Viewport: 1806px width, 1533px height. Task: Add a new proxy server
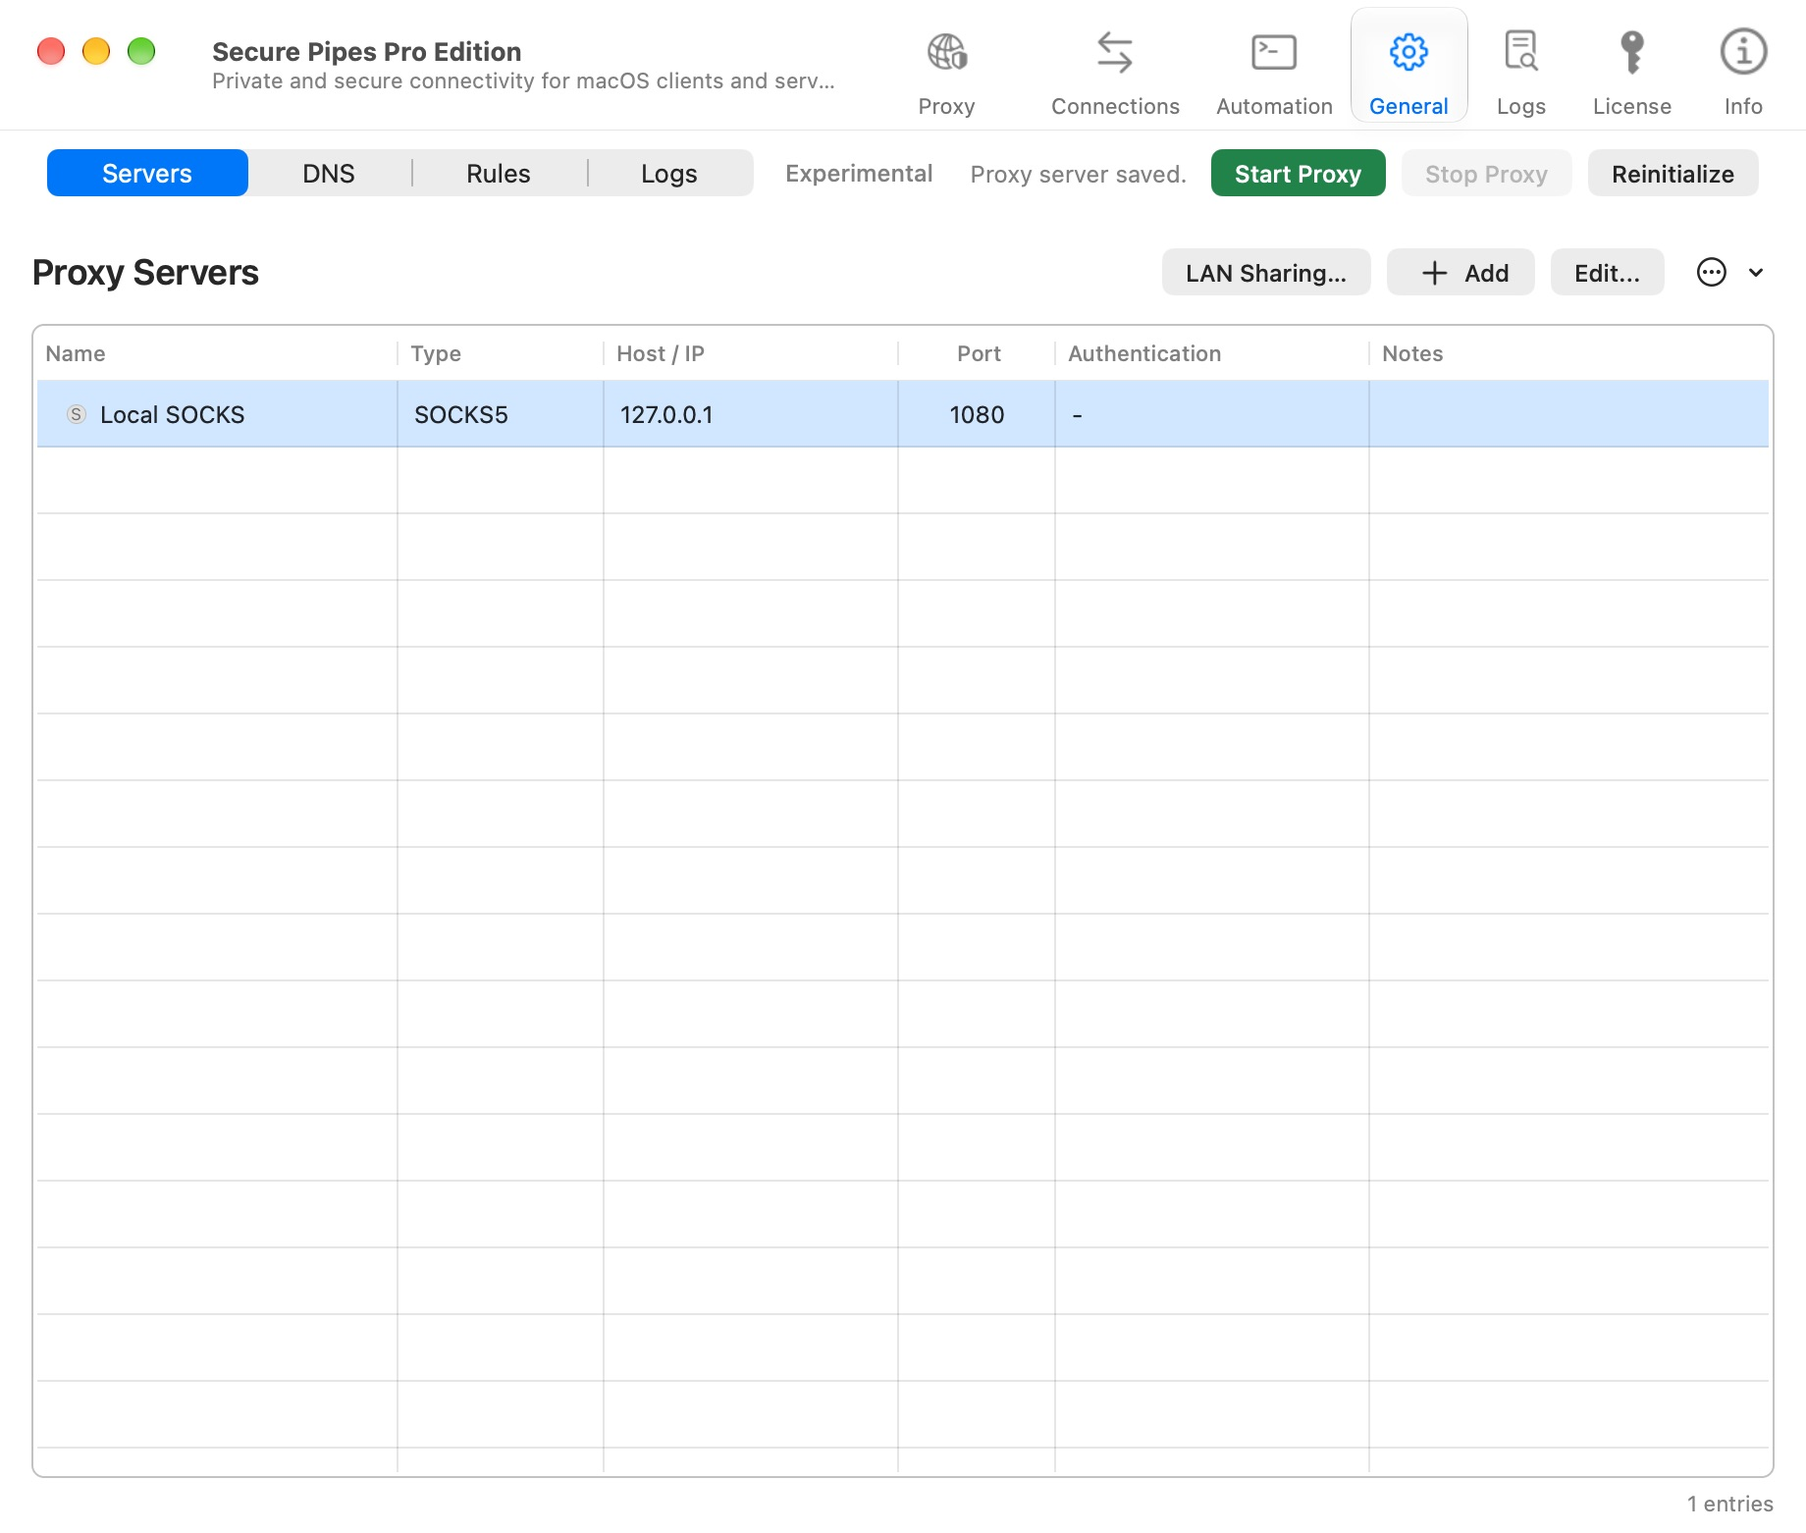point(1461,272)
